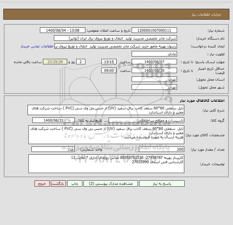Image resolution: width=233 pixels, height=225 pixels.
Task: Click the 'چاپ' print button
Action: (75, 184)
